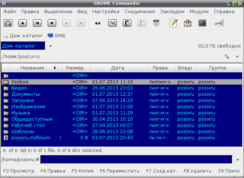
Task: Open terminal with the monitor icon
Action: 202,23
